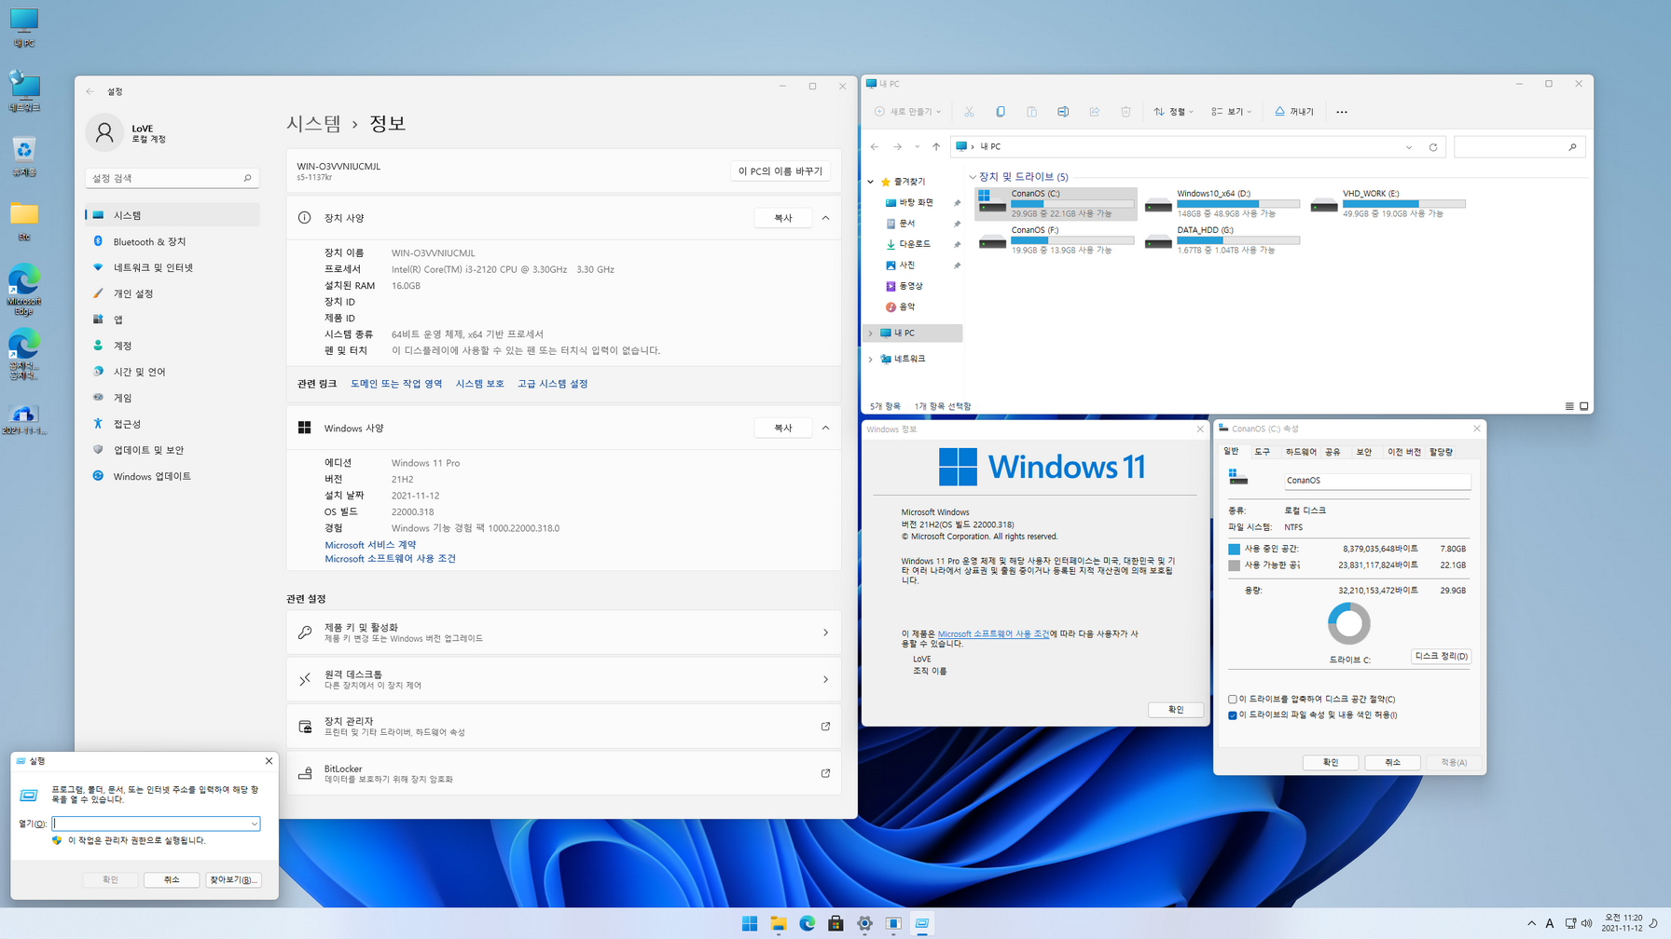Click the File Explorer search box
The width and height of the screenshot is (1671, 939).
tap(1519, 147)
